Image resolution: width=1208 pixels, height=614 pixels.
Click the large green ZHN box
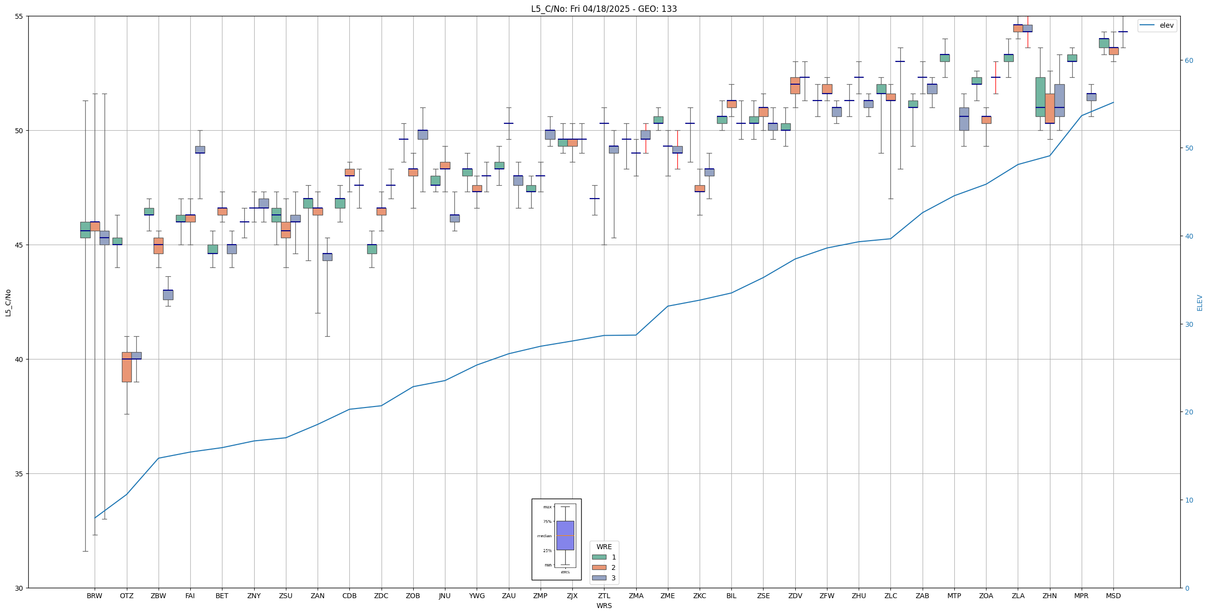pos(1040,97)
